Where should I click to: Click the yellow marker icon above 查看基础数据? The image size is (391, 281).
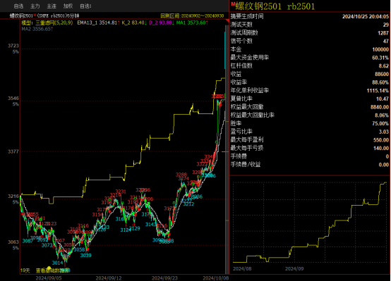(49, 268)
